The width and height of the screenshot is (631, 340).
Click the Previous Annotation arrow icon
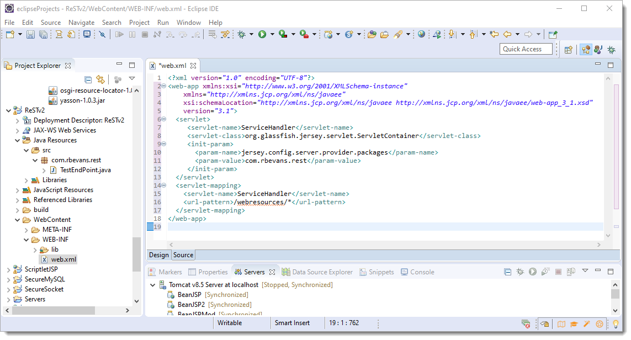coord(473,35)
